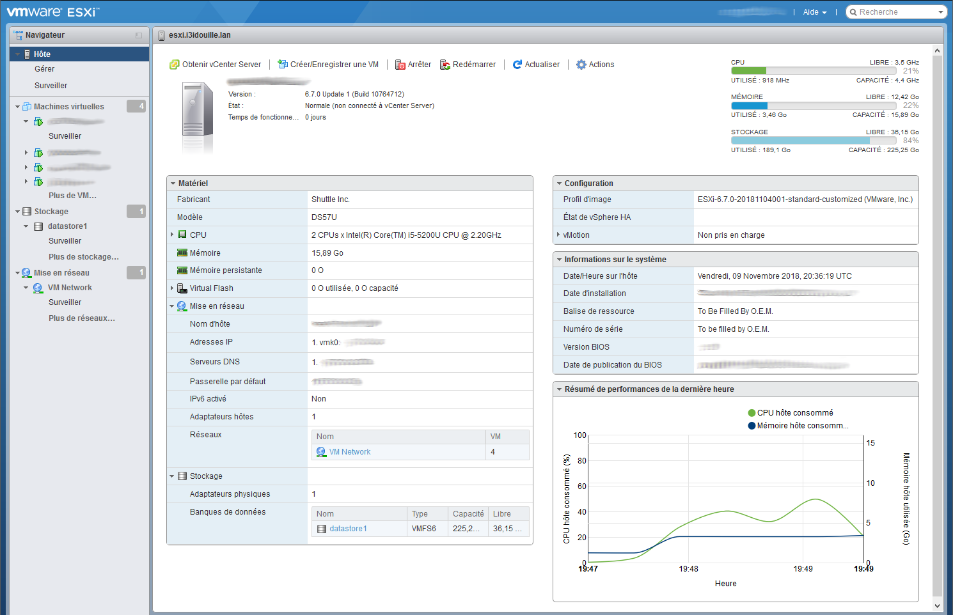Open VM Network link in Réseaux table

[350, 452]
